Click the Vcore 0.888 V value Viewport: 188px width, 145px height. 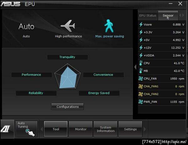click(x=178, y=24)
